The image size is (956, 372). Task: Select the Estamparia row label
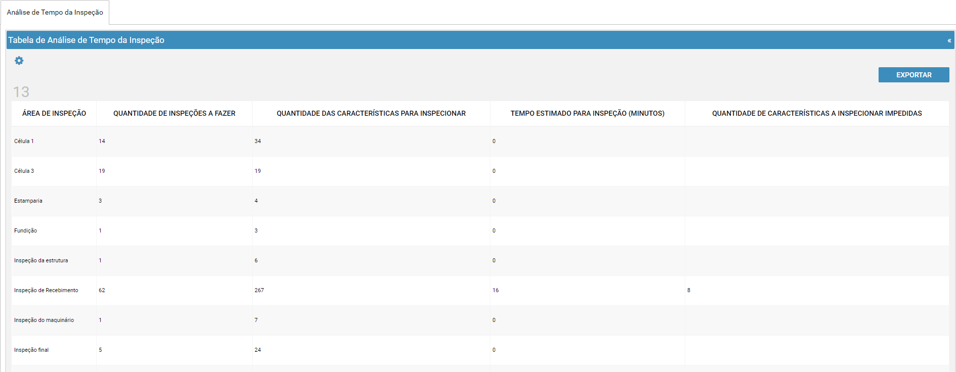tap(28, 201)
